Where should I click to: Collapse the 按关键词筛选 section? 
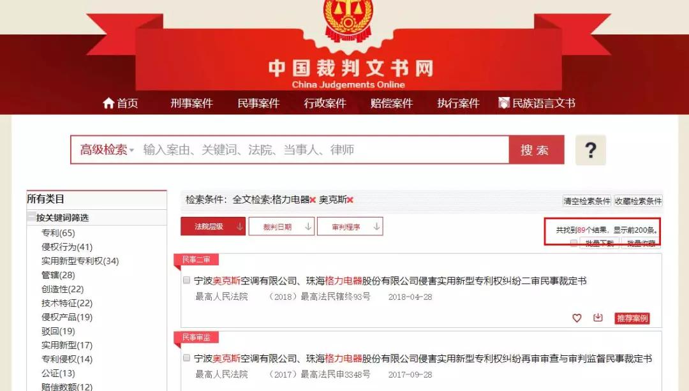tap(31, 217)
